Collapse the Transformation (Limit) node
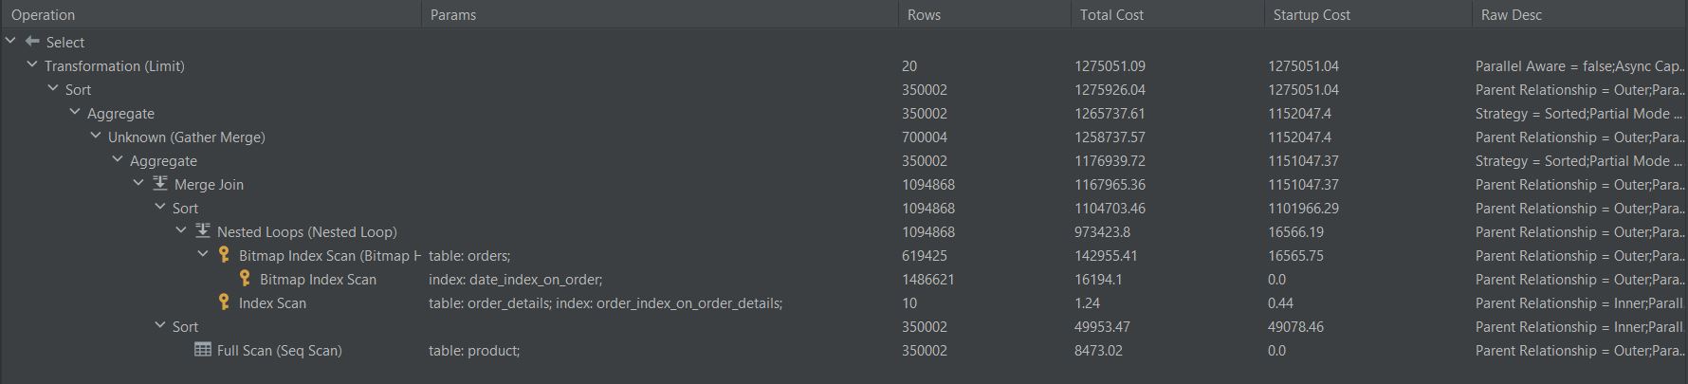Viewport: 1688px width, 384px height. point(32,65)
